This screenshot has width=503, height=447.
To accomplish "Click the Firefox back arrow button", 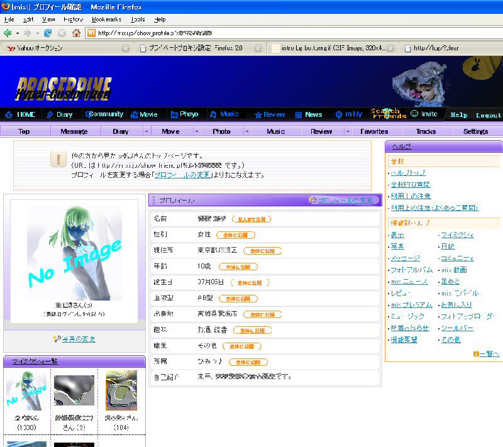I will click(8, 33).
